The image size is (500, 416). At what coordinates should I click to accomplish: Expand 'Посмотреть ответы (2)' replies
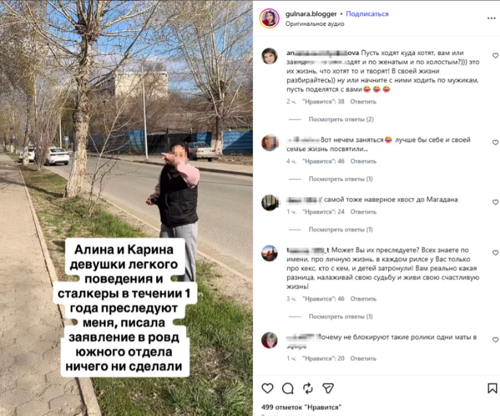(x=341, y=120)
